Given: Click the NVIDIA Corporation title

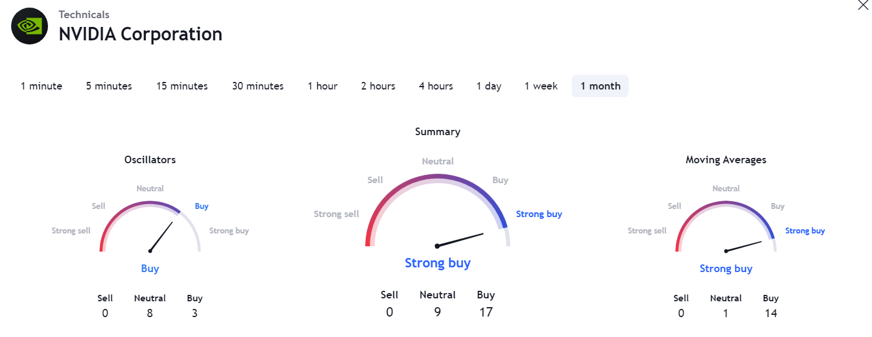Looking at the screenshot, I should tap(140, 34).
